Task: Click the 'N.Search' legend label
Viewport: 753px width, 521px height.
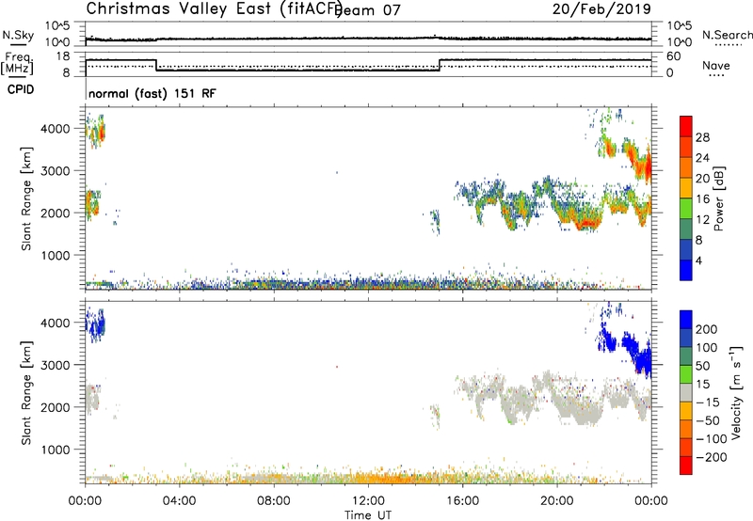Action: [728, 35]
